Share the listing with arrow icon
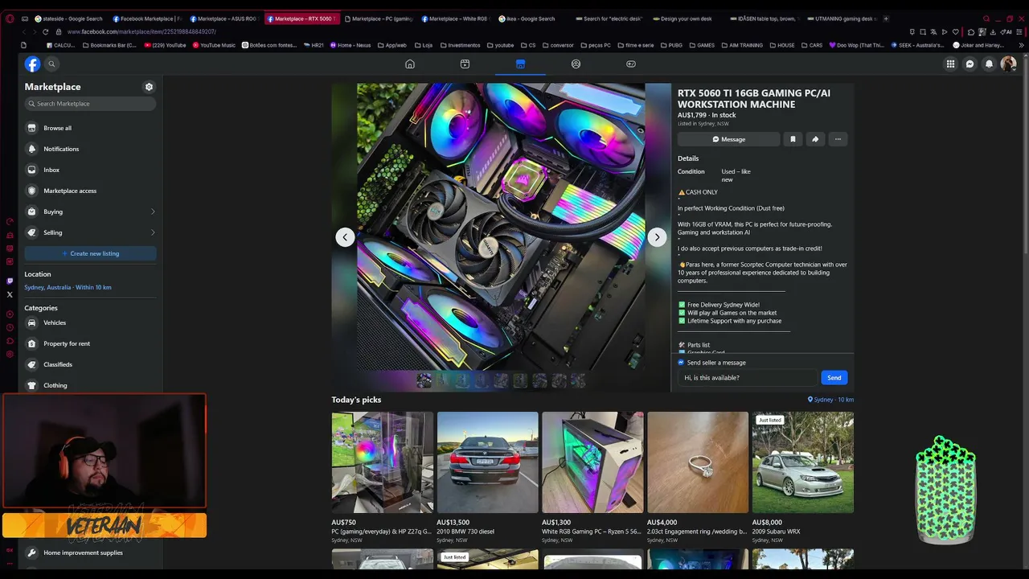 pyautogui.click(x=815, y=139)
